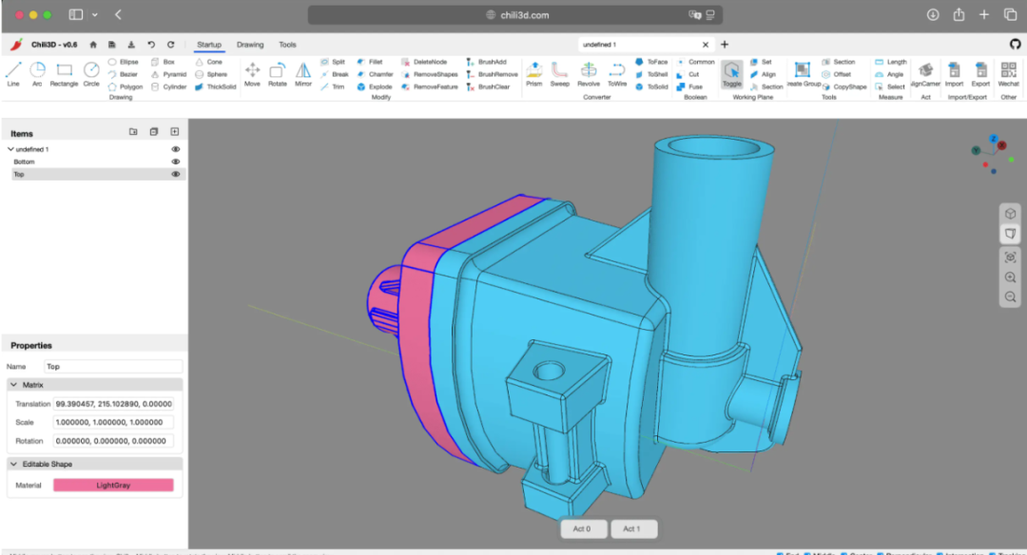Screen dimensions: 1027x555
Task: Create an Ellipse shape
Action: [123, 62]
